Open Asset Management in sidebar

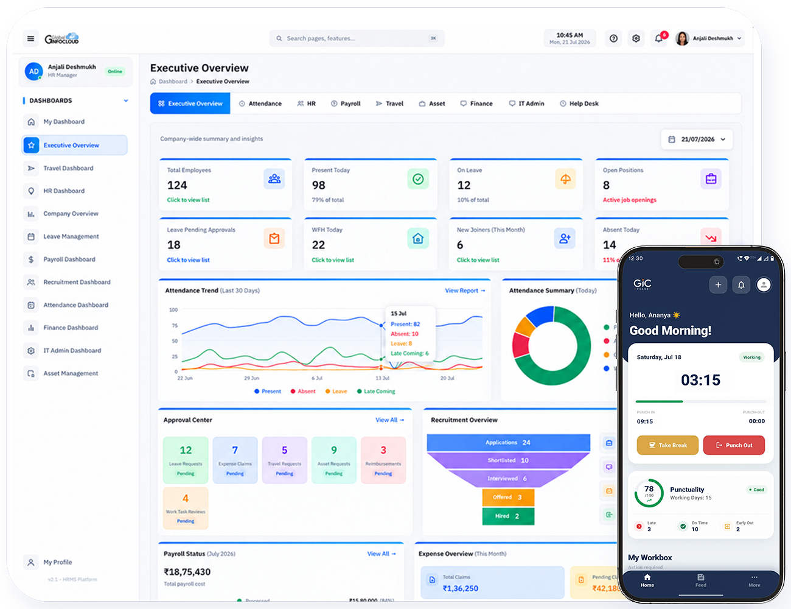pyautogui.click(x=75, y=373)
